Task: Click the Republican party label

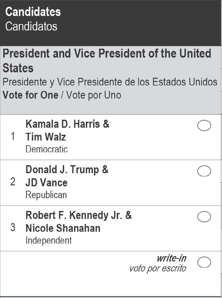Action: pos(46,195)
